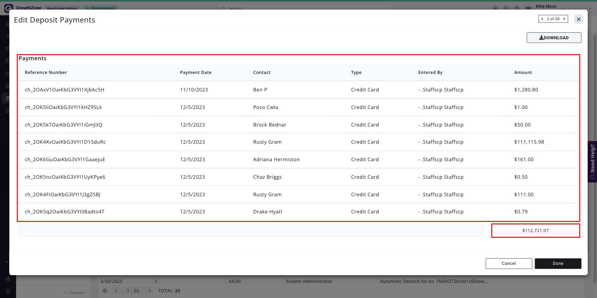Click the Amount column header

[523, 72]
